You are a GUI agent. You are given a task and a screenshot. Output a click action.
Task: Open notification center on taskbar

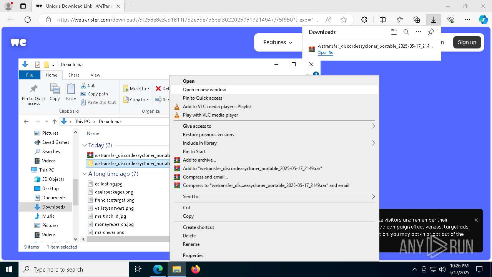point(479,269)
